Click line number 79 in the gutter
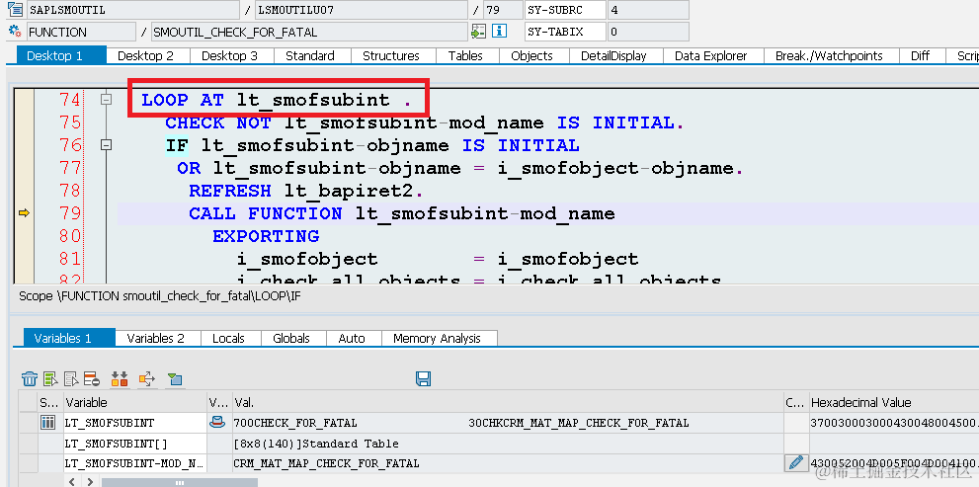This screenshot has height=487, width=979. 70,213
